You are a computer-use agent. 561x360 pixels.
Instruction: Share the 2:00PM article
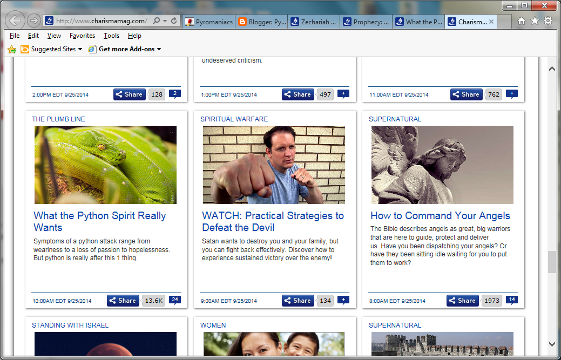pos(130,94)
